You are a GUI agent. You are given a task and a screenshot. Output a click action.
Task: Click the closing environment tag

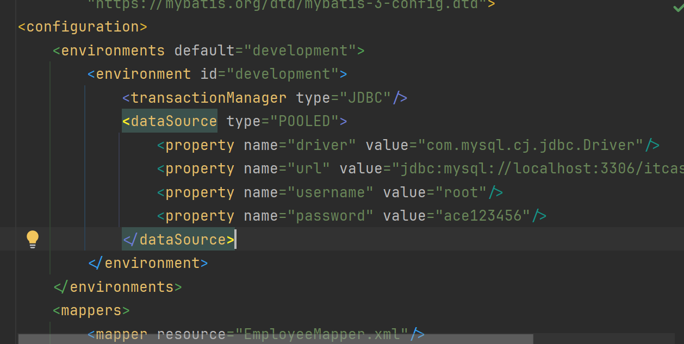click(x=148, y=263)
